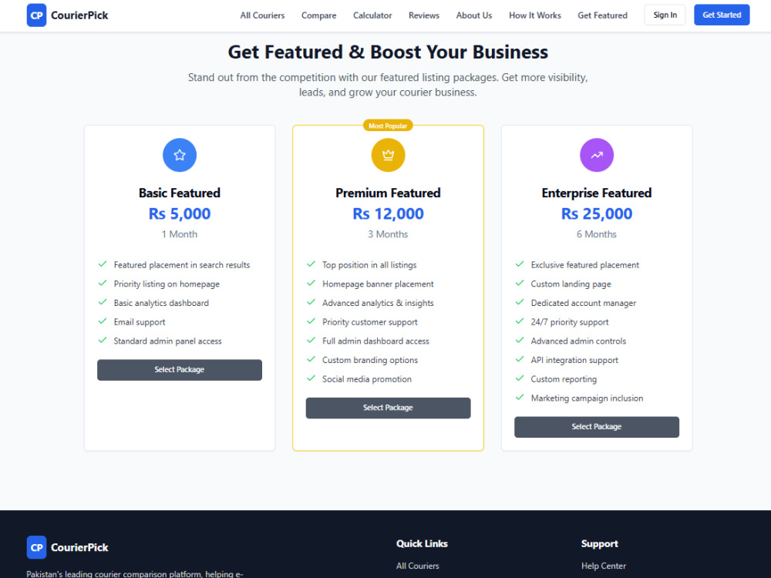Click the CourierPick footer brand name
Screen dimensions: 771x578
tap(79, 547)
